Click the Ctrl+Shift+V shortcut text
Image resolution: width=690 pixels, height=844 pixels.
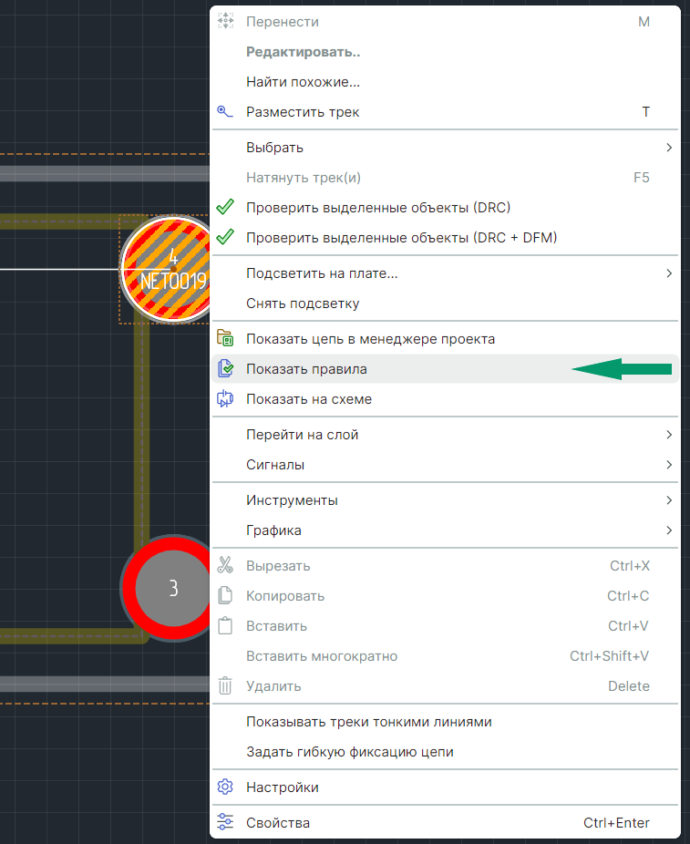609,655
